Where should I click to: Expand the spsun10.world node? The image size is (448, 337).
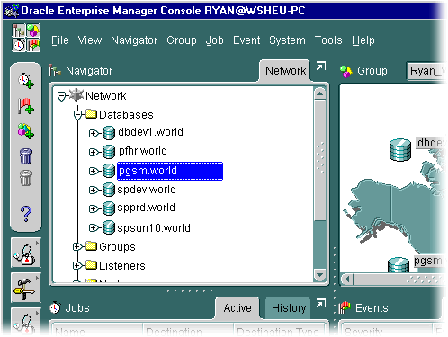click(94, 227)
